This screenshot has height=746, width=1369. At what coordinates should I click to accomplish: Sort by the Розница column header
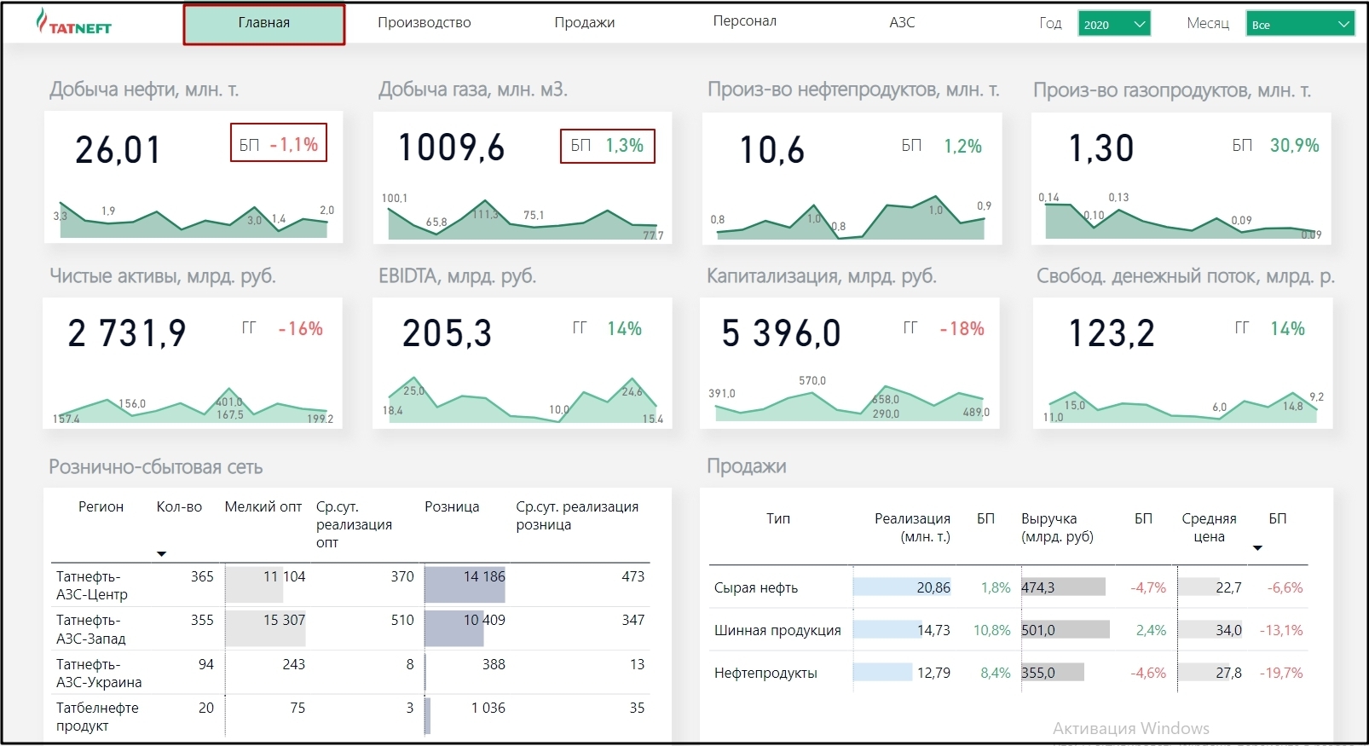pos(452,506)
